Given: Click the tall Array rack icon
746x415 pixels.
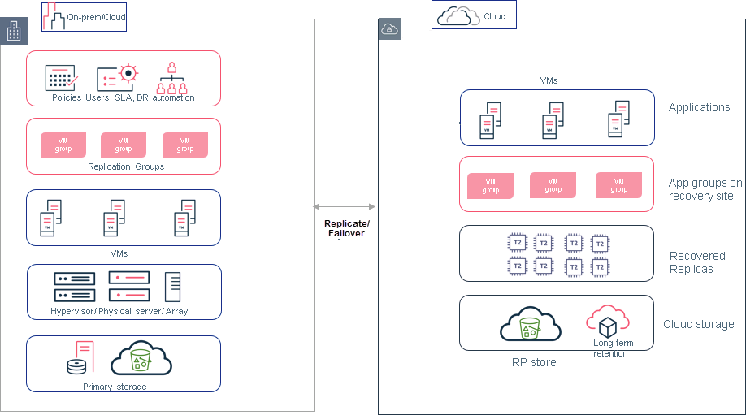Looking at the screenshot, I should (172, 287).
